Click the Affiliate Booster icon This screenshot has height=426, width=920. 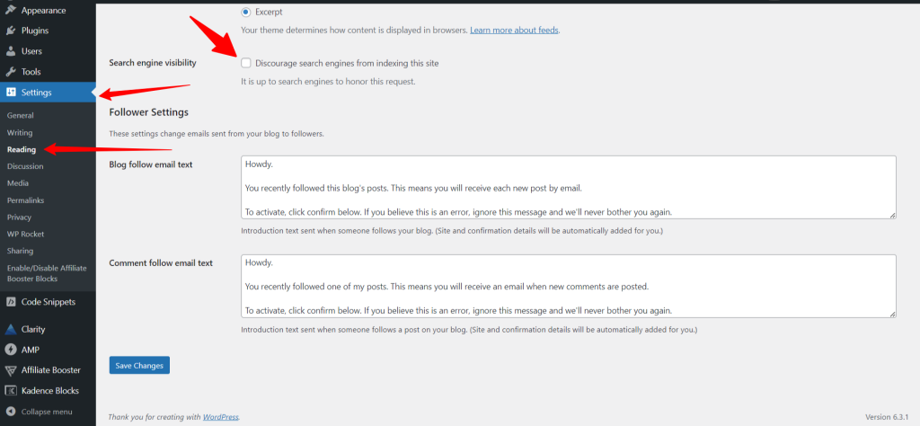click(11, 370)
